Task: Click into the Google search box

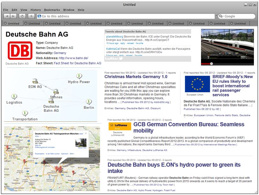Action: [x=237, y=16]
